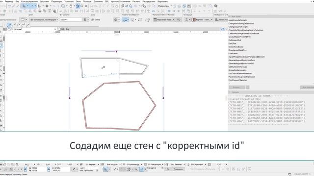Click the grid snap icon in top toolbar

[47, 6]
